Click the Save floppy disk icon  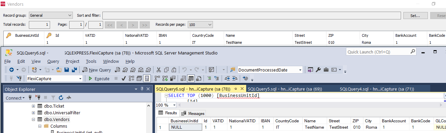click(66, 70)
